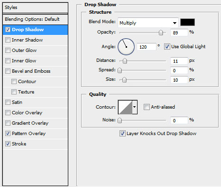The width and height of the screenshot is (221, 187).
Task: Open the contour picker dropdown arrow
Action: pyautogui.click(x=135, y=107)
